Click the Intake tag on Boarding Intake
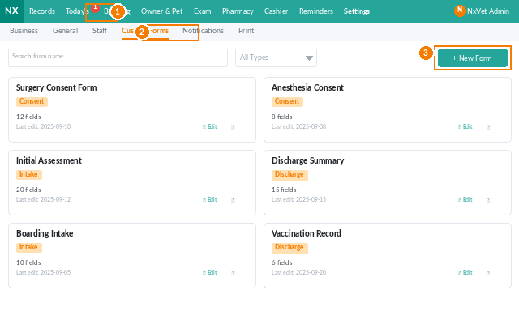The image size is (519, 324). pos(29,247)
